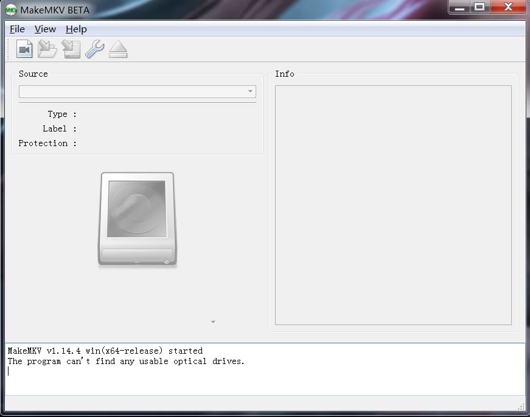The height and width of the screenshot is (417, 530).
Task: Click the Source combo box arrow
Action: (x=250, y=91)
